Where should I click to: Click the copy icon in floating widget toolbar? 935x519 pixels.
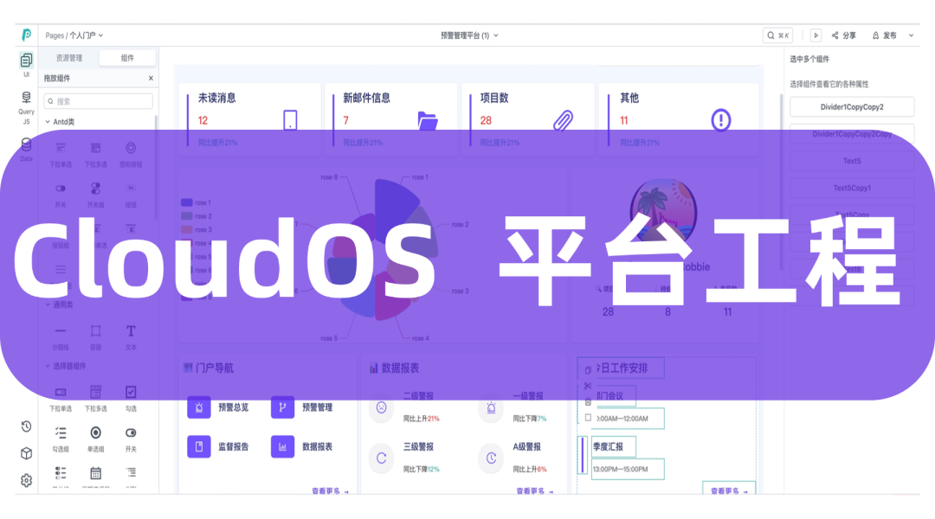588,369
